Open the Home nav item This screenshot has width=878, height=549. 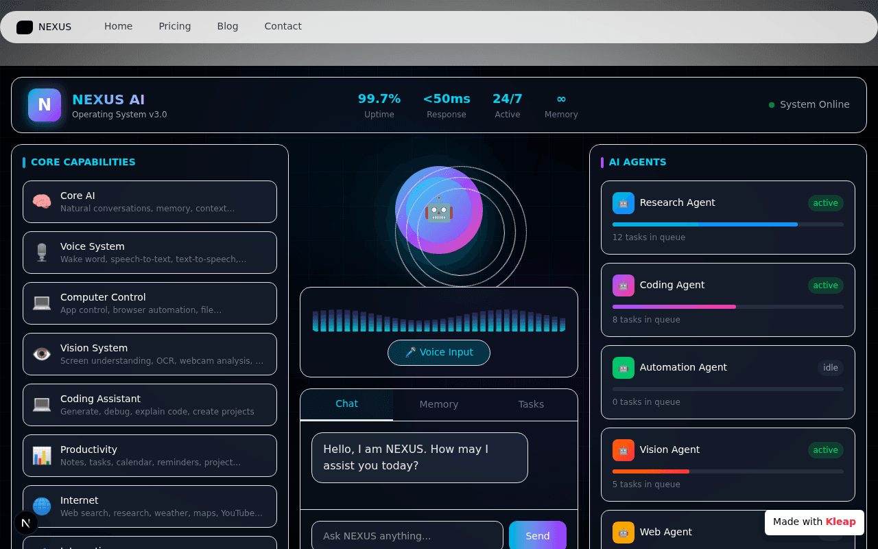[x=119, y=27]
